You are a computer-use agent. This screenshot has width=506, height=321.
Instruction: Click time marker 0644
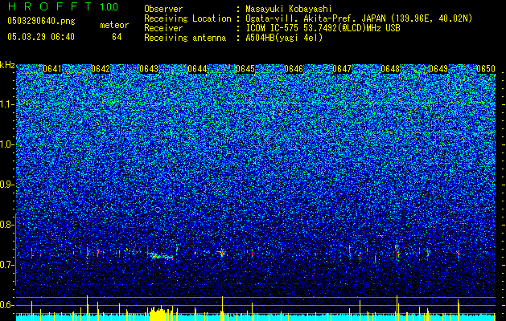point(197,69)
